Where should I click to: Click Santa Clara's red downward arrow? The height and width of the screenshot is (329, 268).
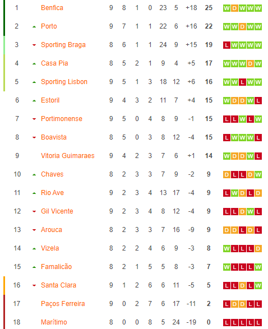tap(34, 285)
